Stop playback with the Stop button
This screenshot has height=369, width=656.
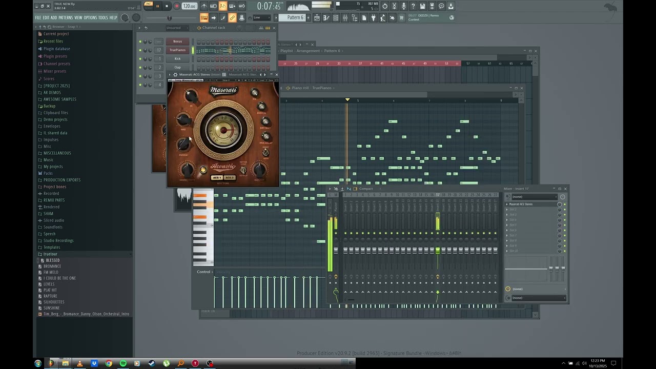tap(167, 6)
